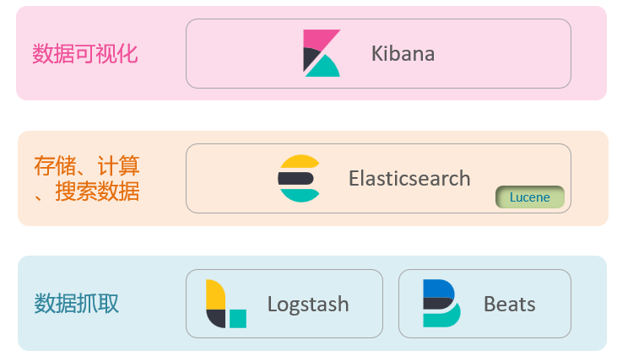This screenshot has width=617, height=356.
Task: Click the teal bottom of Elasticsearch logo
Action: click(x=300, y=195)
